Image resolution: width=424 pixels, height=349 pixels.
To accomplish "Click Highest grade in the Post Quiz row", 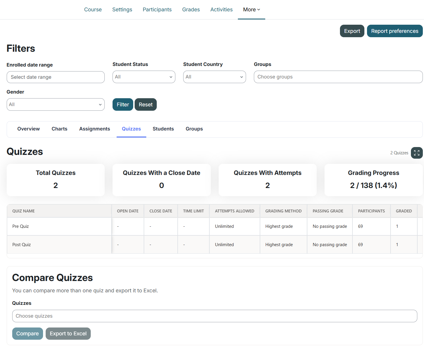I will point(279,245).
